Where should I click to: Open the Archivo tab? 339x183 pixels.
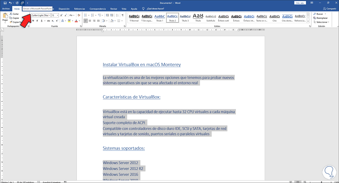point(6,9)
